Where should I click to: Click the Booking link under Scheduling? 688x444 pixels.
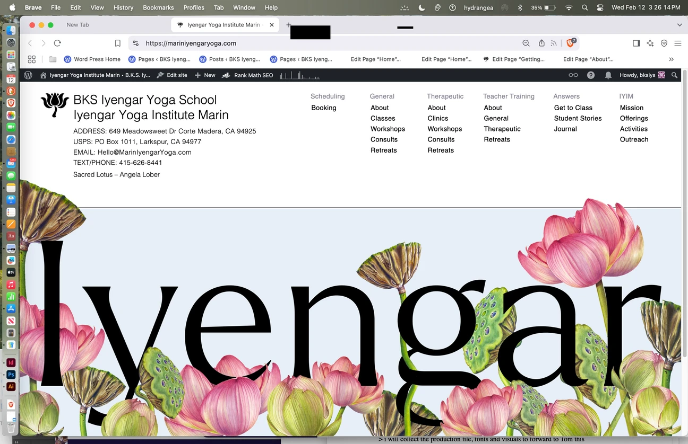click(x=324, y=108)
